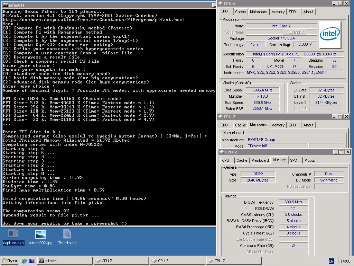This screenshot has width=354, height=266.
Task: Close the top CPU-Z window
Action: 346,3
